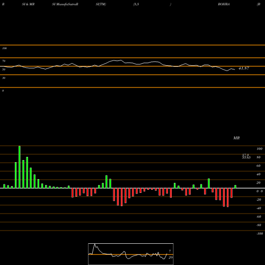
Task: Select the -100 label on MR axis
Action: tap(260, 234)
